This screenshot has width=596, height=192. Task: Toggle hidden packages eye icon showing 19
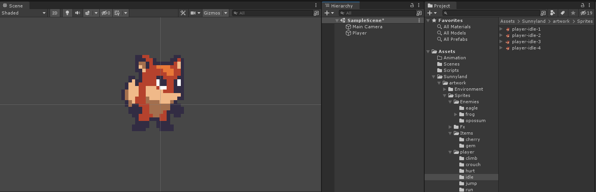[x=587, y=13]
